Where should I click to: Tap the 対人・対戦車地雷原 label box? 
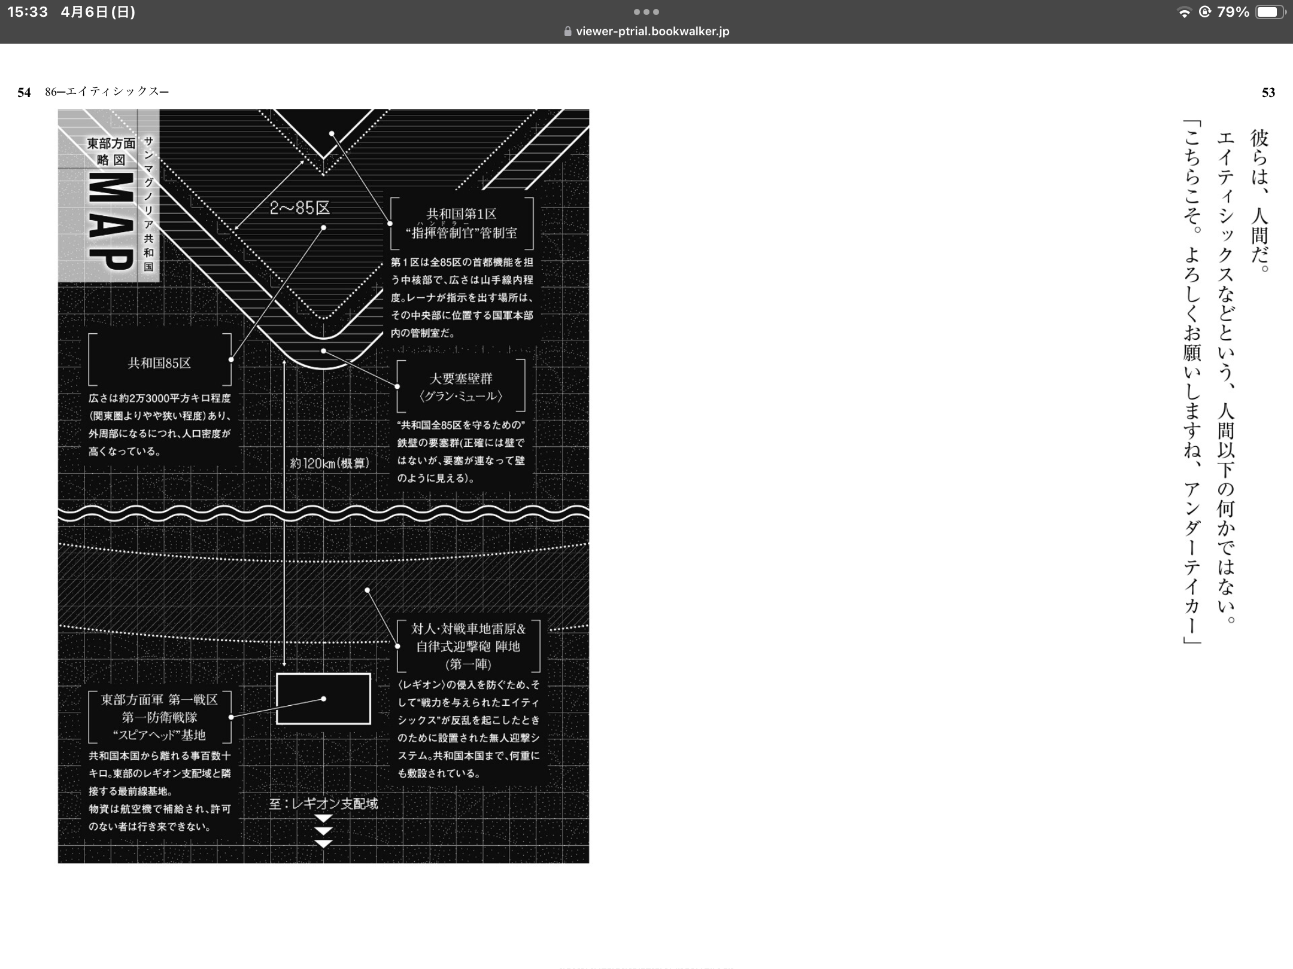[x=469, y=646]
